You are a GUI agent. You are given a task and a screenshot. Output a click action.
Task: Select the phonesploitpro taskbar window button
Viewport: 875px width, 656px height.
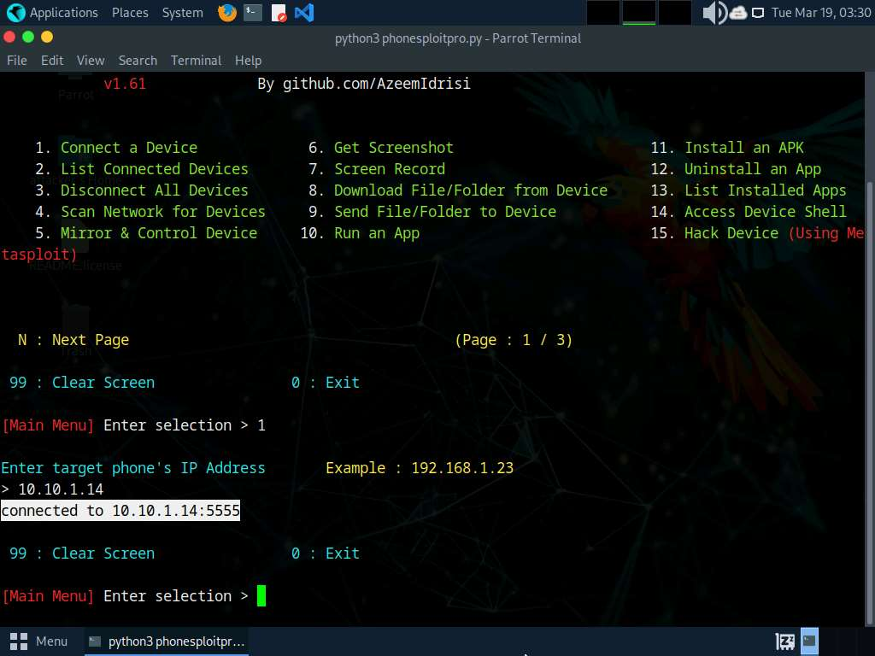coord(167,641)
